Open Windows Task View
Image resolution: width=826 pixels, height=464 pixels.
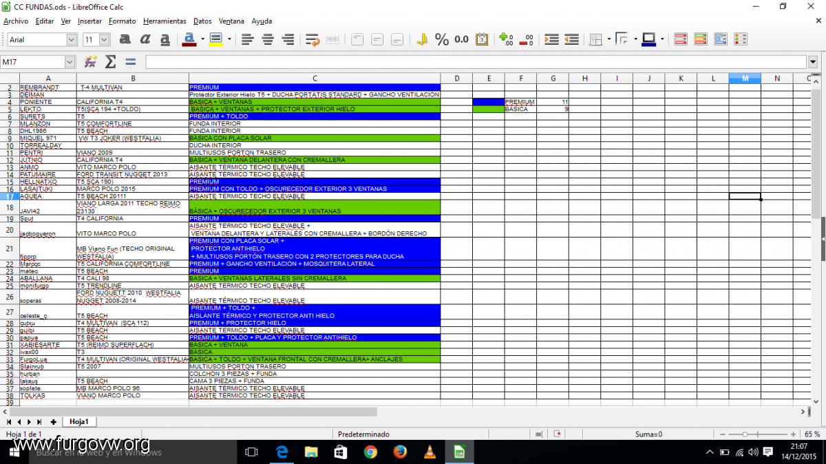251,452
